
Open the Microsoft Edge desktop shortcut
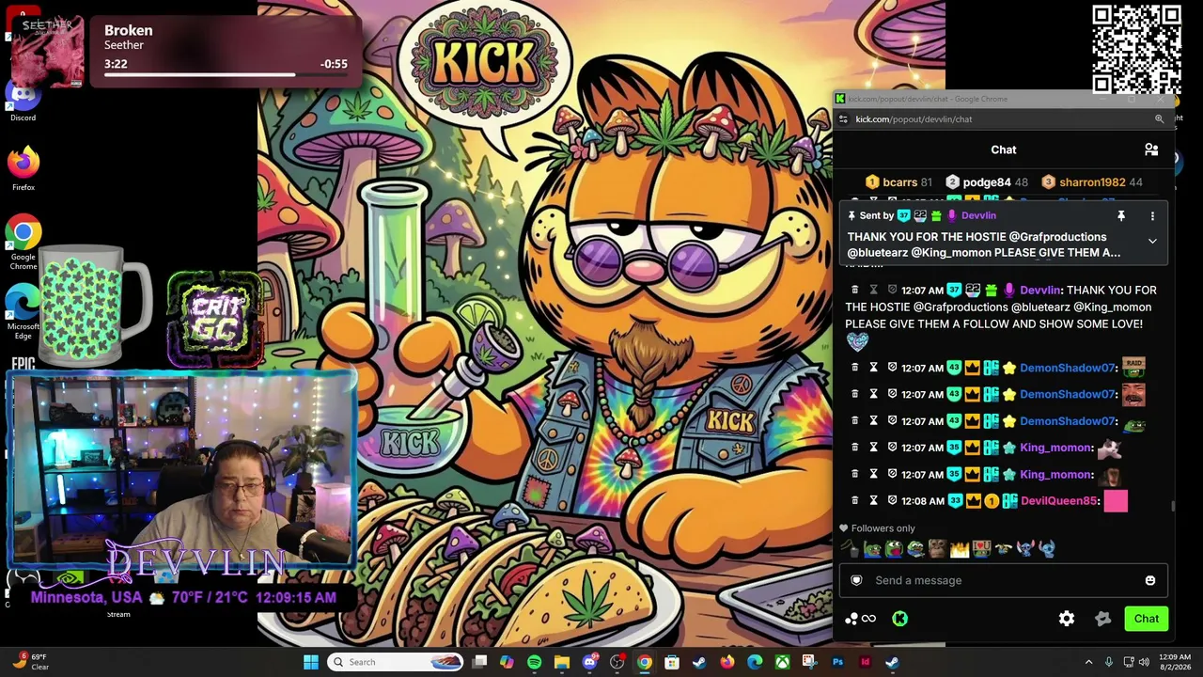[23, 313]
